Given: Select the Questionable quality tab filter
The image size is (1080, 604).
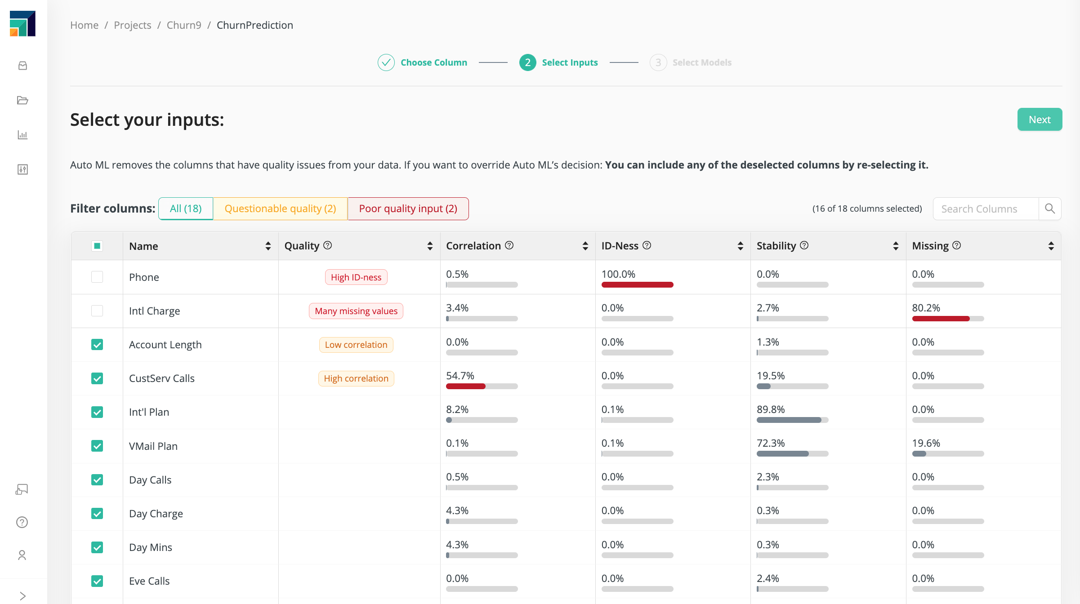Looking at the screenshot, I should click(x=280, y=208).
